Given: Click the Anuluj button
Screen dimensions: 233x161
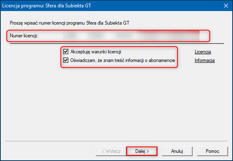Looking at the screenshot, I should click(177, 151).
